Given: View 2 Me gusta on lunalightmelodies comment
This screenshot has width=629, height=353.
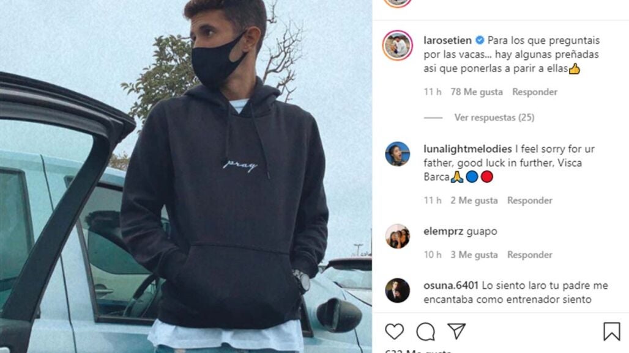Looking at the screenshot, I should pyautogui.click(x=474, y=200).
